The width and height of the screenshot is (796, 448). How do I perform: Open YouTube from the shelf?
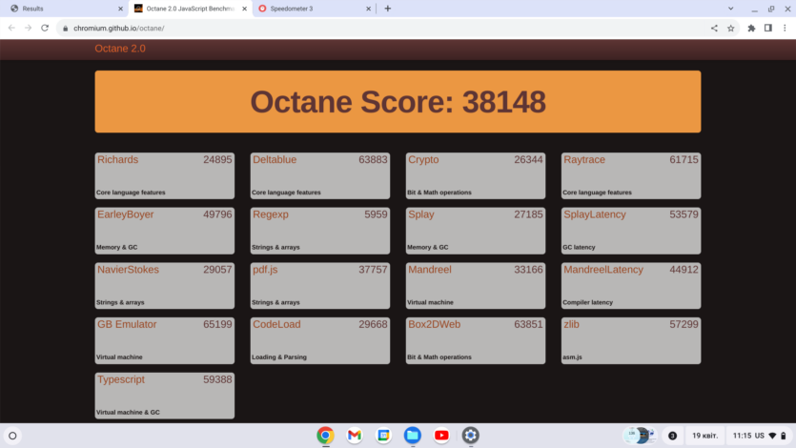(x=441, y=436)
